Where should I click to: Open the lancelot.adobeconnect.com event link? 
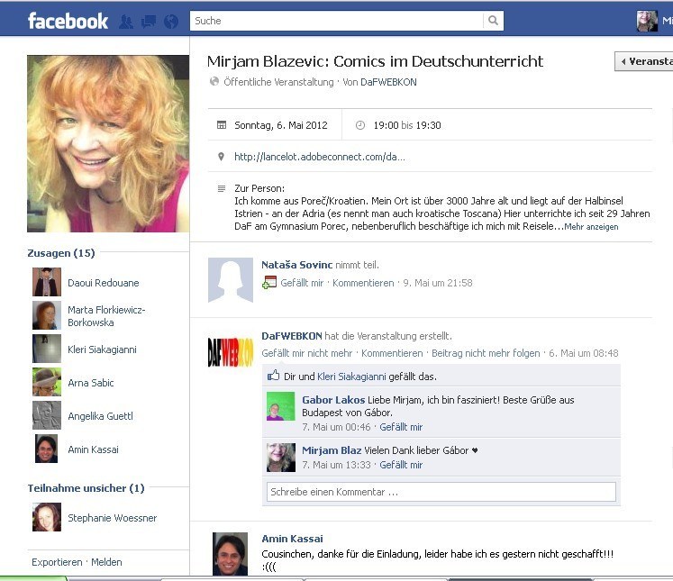319,157
